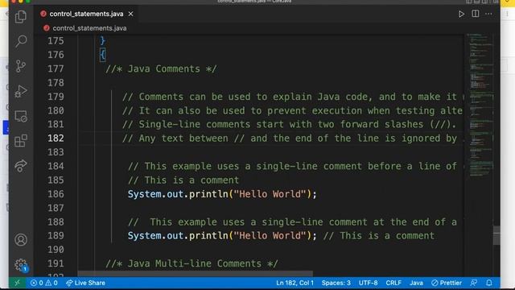
Task: Select the control_statements.java editor tab
Action: [86, 14]
